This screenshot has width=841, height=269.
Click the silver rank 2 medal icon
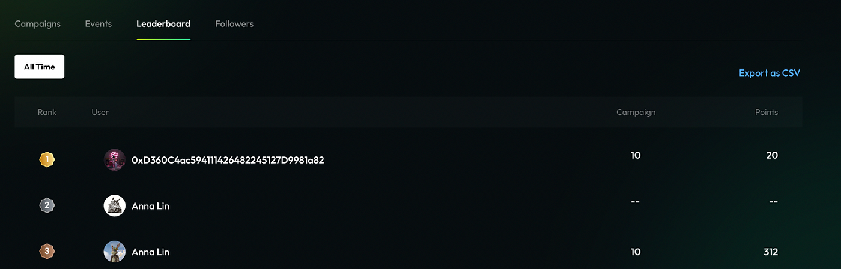47,205
